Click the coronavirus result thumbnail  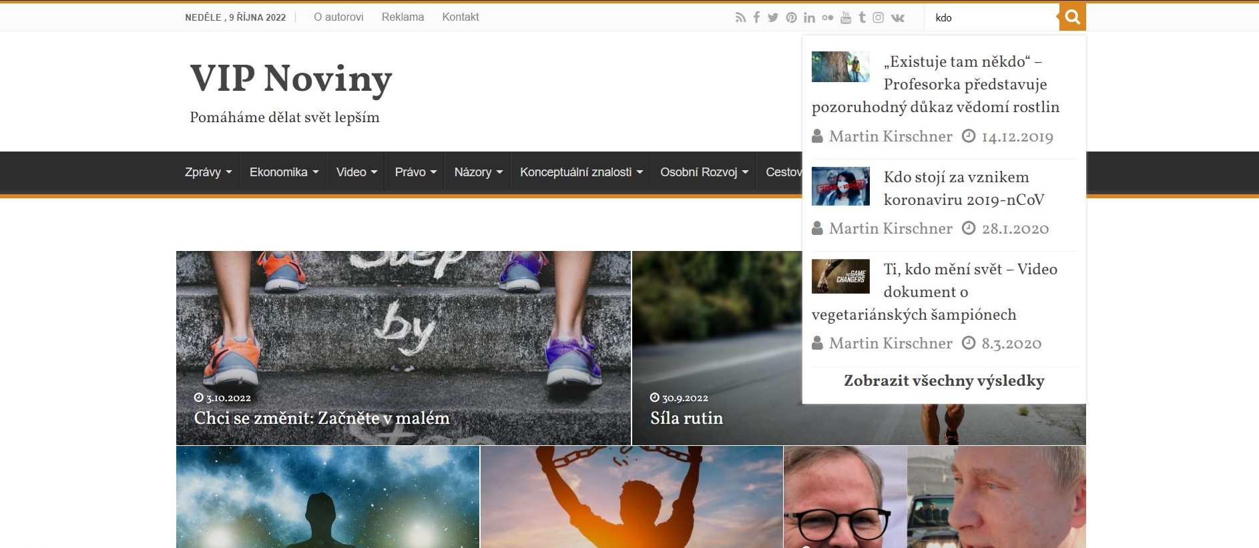click(x=840, y=186)
